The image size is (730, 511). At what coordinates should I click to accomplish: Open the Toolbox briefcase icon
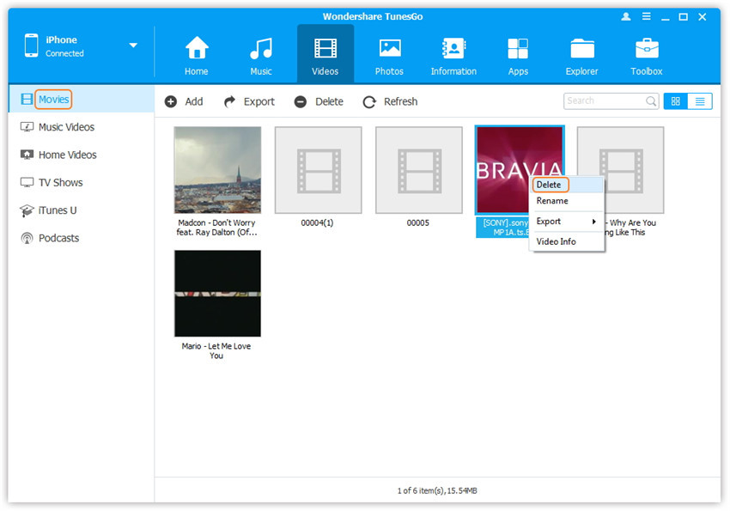pyautogui.click(x=647, y=49)
